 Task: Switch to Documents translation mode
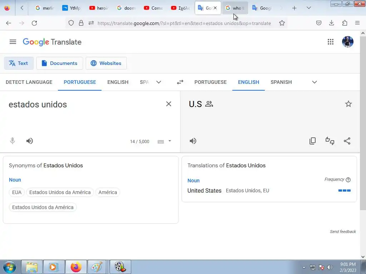(x=60, y=63)
